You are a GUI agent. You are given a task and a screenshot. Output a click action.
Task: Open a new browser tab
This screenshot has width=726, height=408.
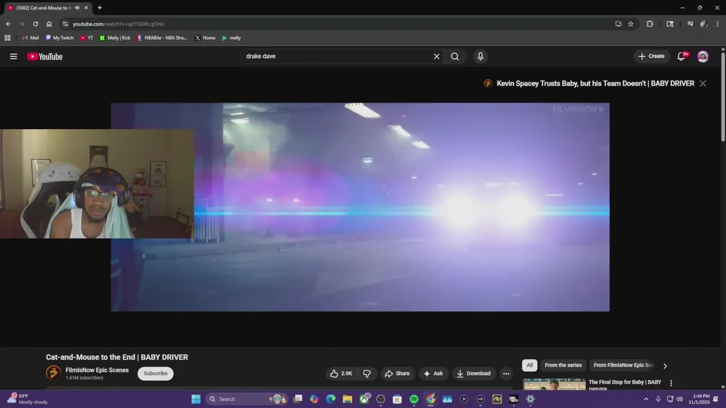click(100, 8)
